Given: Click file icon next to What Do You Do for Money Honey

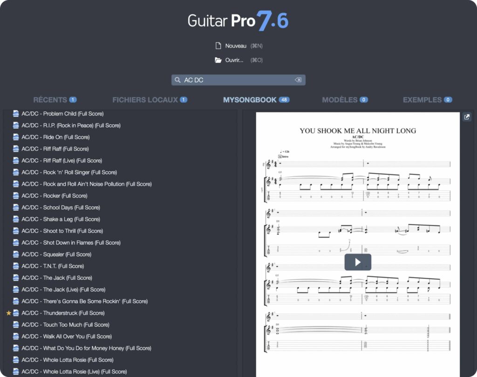Looking at the screenshot, I should click(16, 348).
